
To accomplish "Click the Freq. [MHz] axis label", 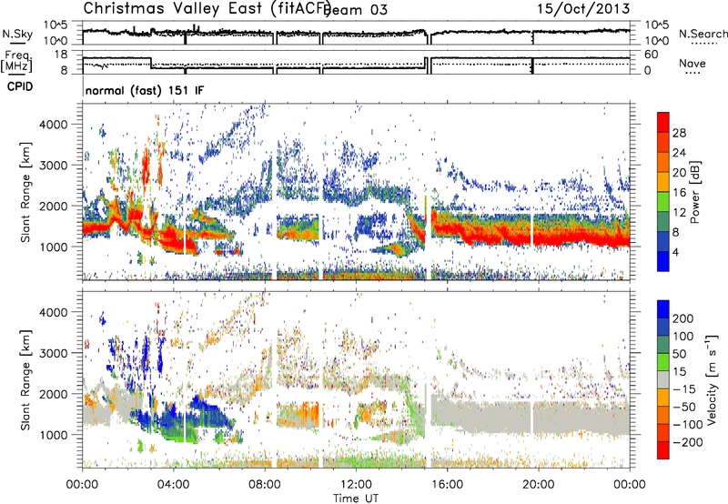I will 16,62.
